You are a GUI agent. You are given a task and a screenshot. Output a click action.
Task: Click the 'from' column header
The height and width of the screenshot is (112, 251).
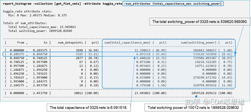pos(21,43)
